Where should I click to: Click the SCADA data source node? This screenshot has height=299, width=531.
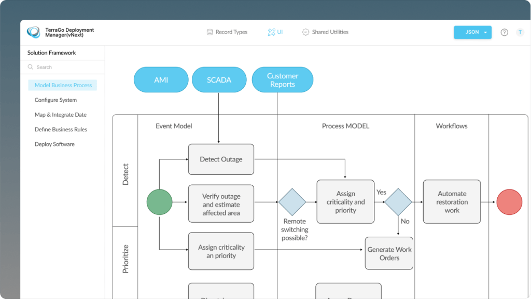(219, 80)
